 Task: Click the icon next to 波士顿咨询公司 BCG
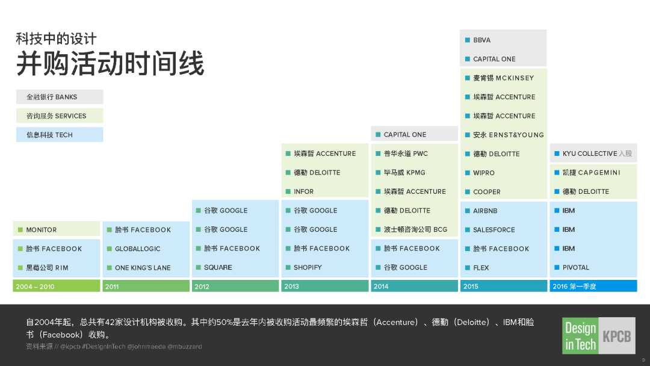tap(378, 229)
